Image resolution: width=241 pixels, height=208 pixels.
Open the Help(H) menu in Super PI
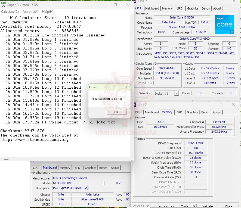tap(48, 12)
